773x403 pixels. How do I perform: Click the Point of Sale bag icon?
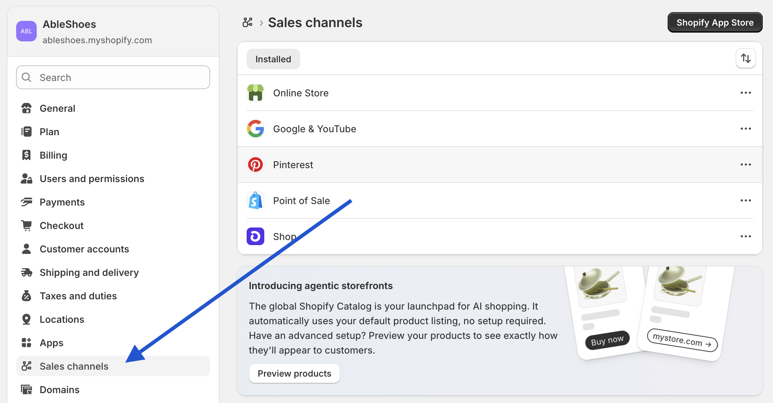point(255,201)
